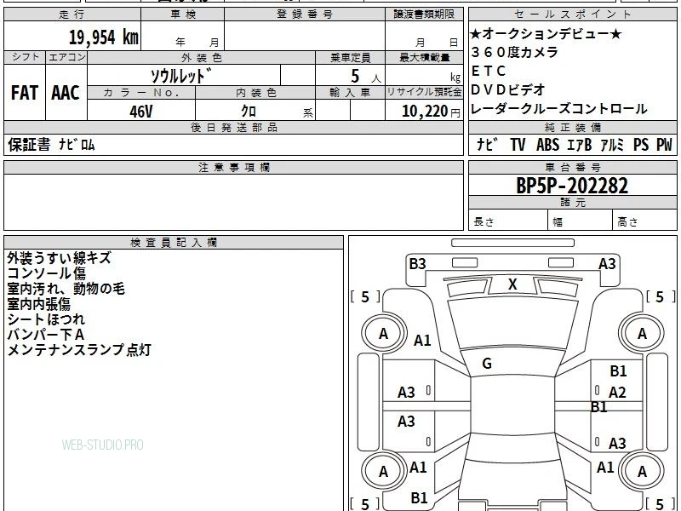
Task: Click the 最大積載量 header
Action: coord(424,58)
